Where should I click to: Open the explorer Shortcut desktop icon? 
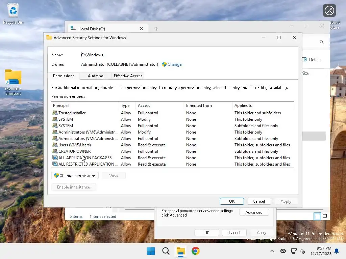click(x=13, y=82)
